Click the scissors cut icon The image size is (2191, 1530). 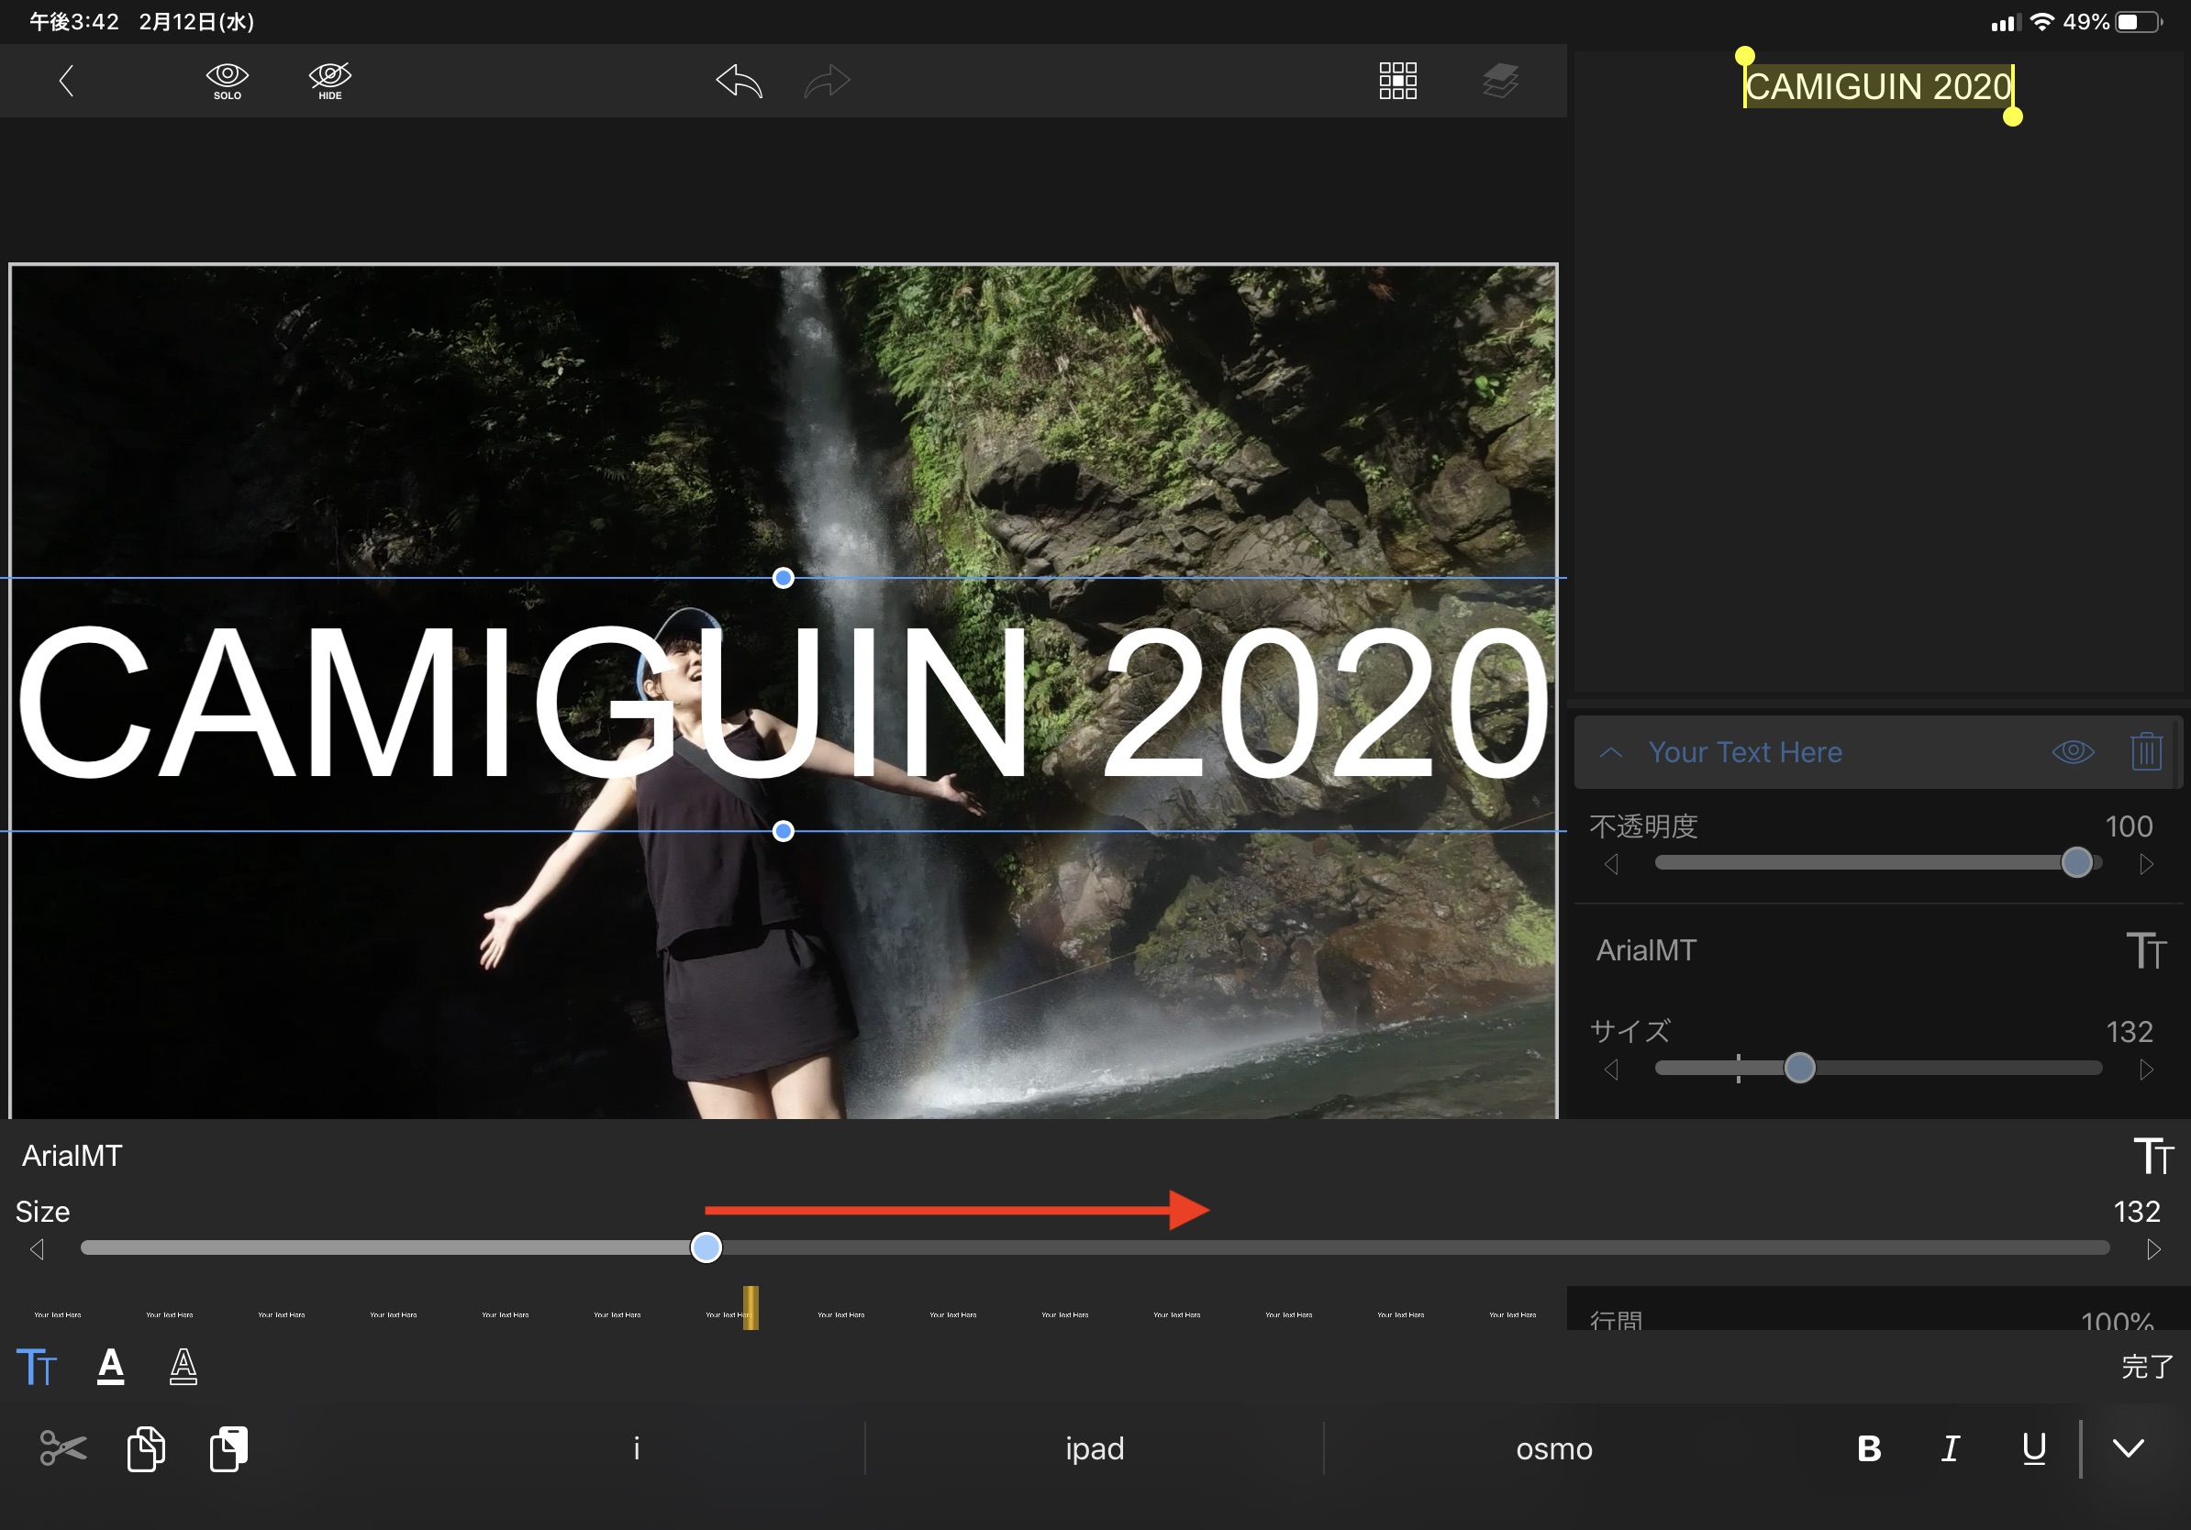63,1448
